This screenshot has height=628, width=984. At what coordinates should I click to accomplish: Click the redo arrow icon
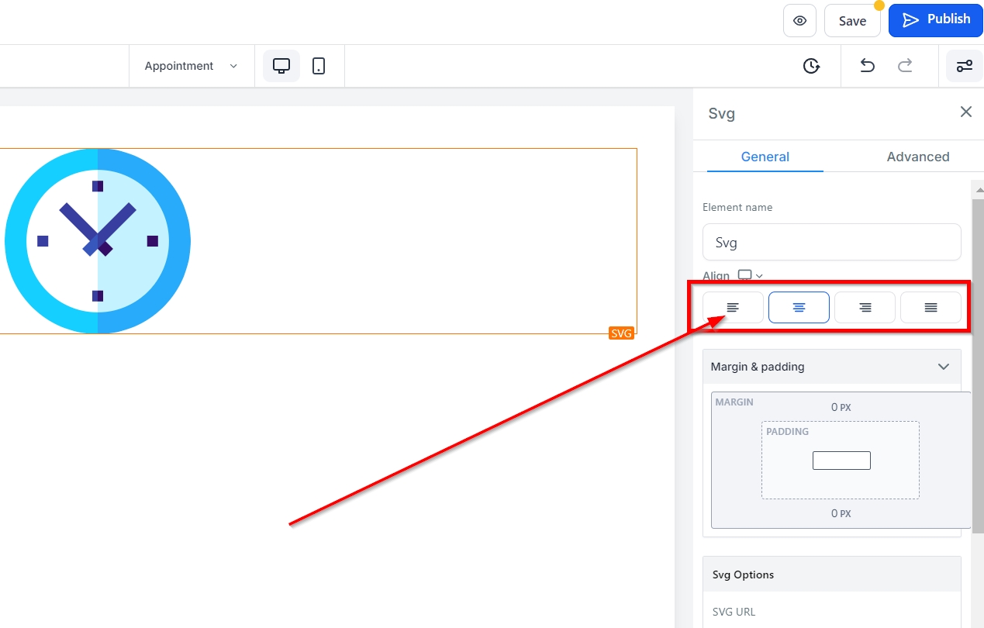pyautogui.click(x=905, y=66)
